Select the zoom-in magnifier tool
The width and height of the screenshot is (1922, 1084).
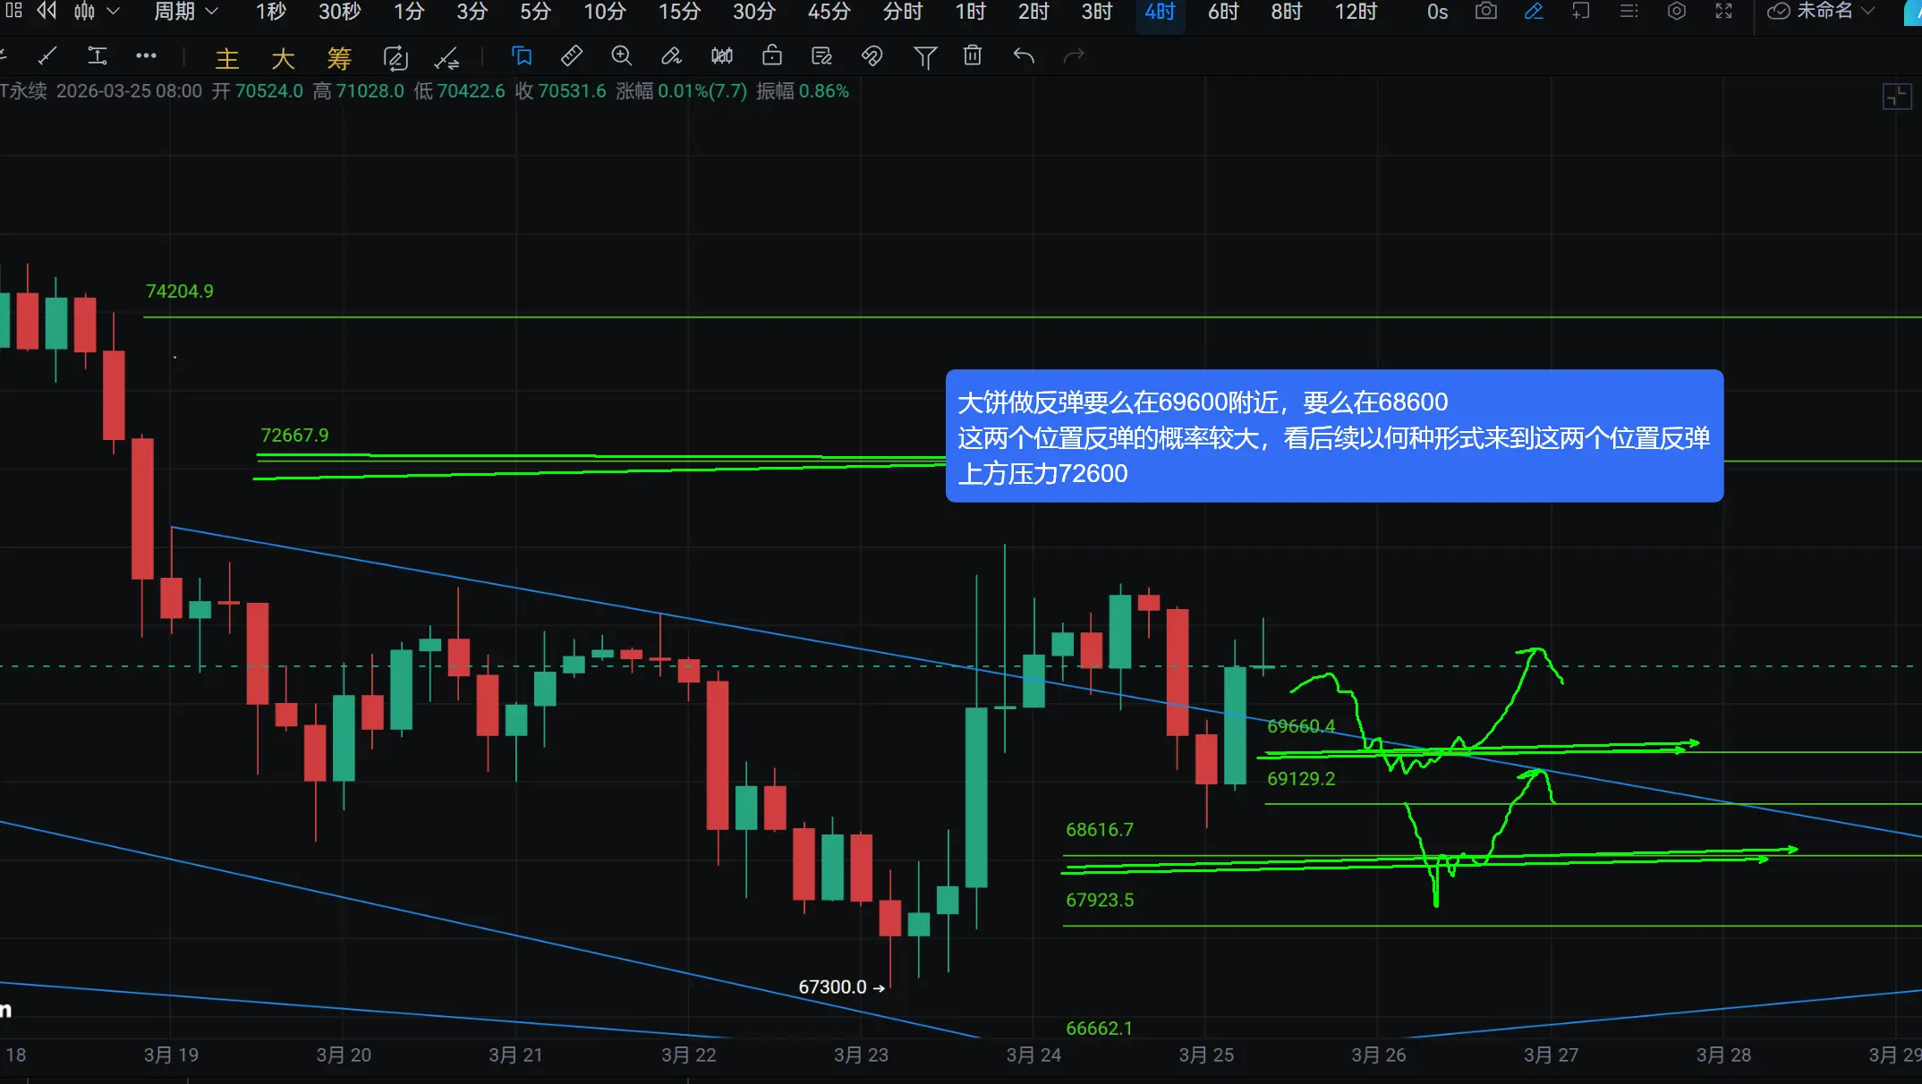tap(621, 57)
